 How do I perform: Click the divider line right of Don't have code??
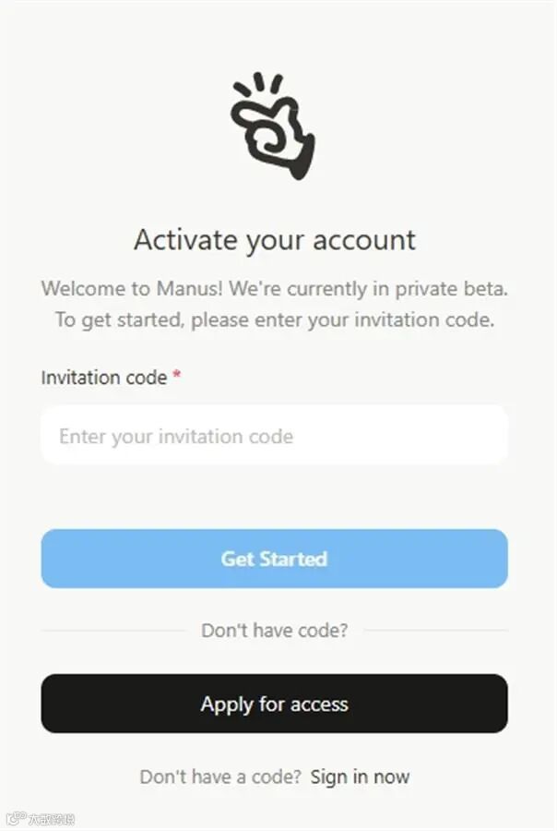[x=436, y=631]
